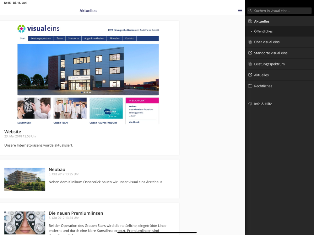This screenshot has width=314, height=235.
Task: Click the status bar time 12:15
Action: click(x=7, y=3)
